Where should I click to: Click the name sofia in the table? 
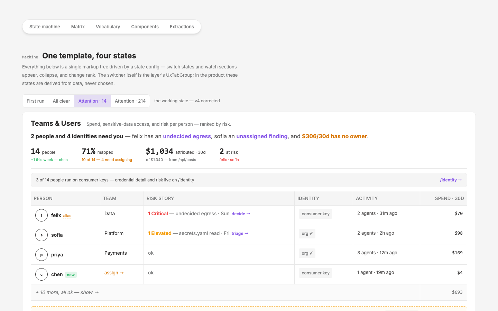tap(57, 235)
